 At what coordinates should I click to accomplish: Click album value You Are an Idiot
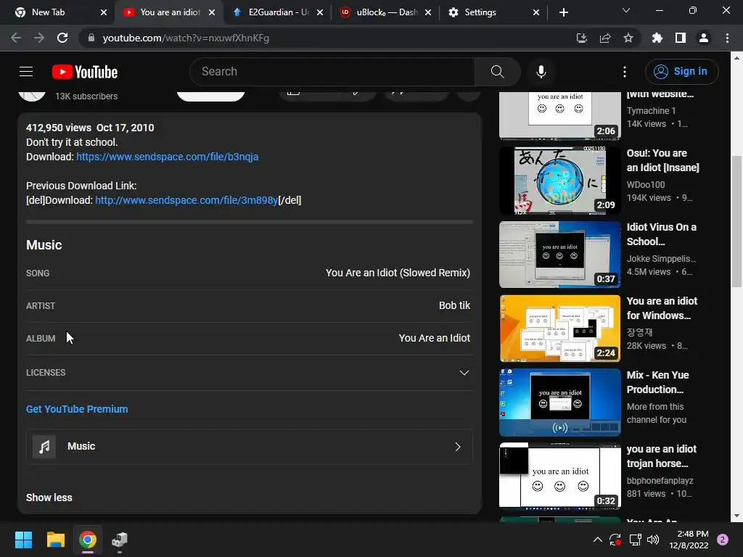pyautogui.click(x=435, y=338)
